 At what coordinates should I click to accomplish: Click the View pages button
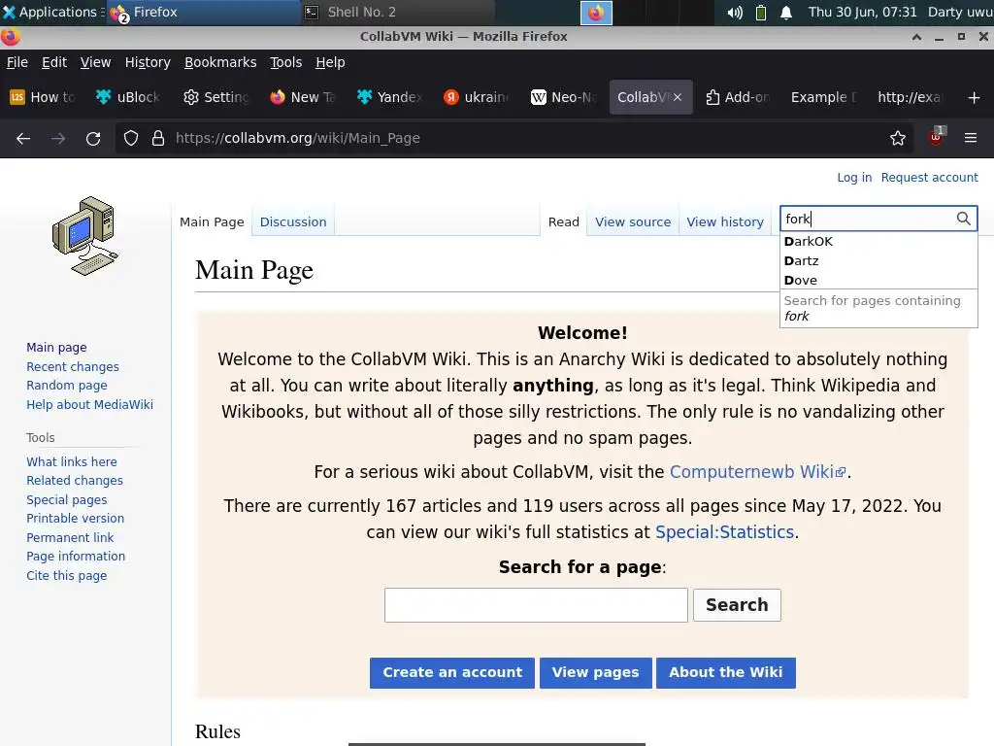click(x=595, y=672)
